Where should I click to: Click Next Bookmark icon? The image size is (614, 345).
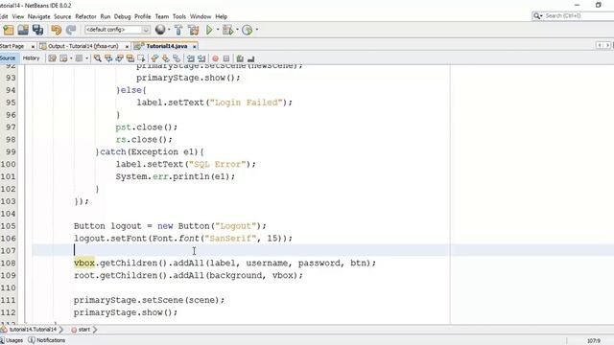coord(166,58)
